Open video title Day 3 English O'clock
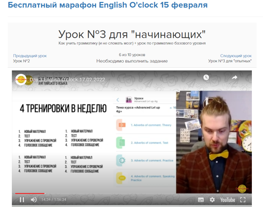This screenshot has height=207, width=263. coord(67,80)
